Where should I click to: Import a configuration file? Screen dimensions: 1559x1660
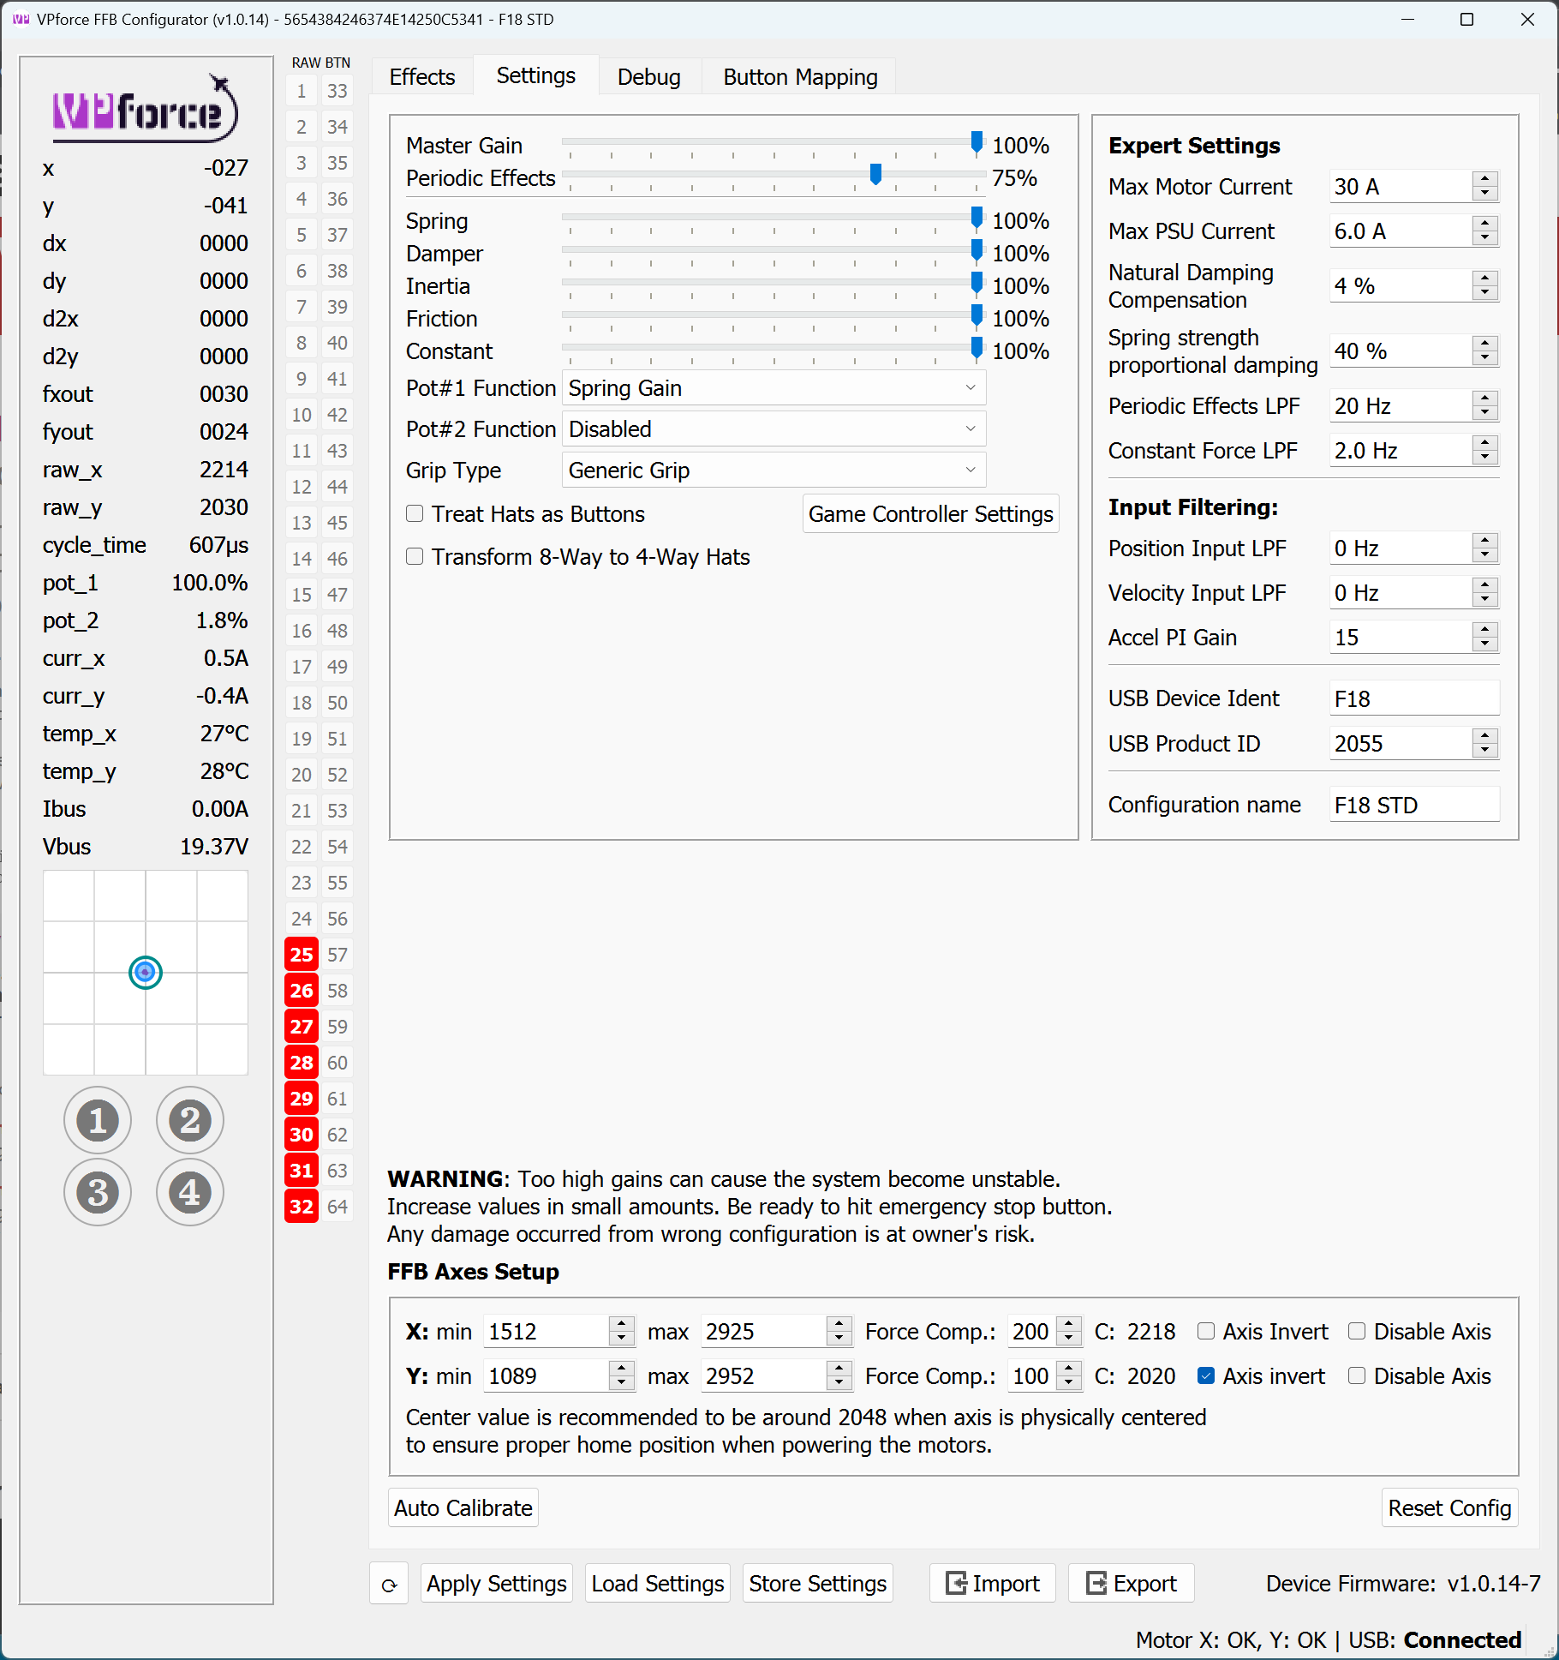pyautogui.click(x=993, y=1584)
